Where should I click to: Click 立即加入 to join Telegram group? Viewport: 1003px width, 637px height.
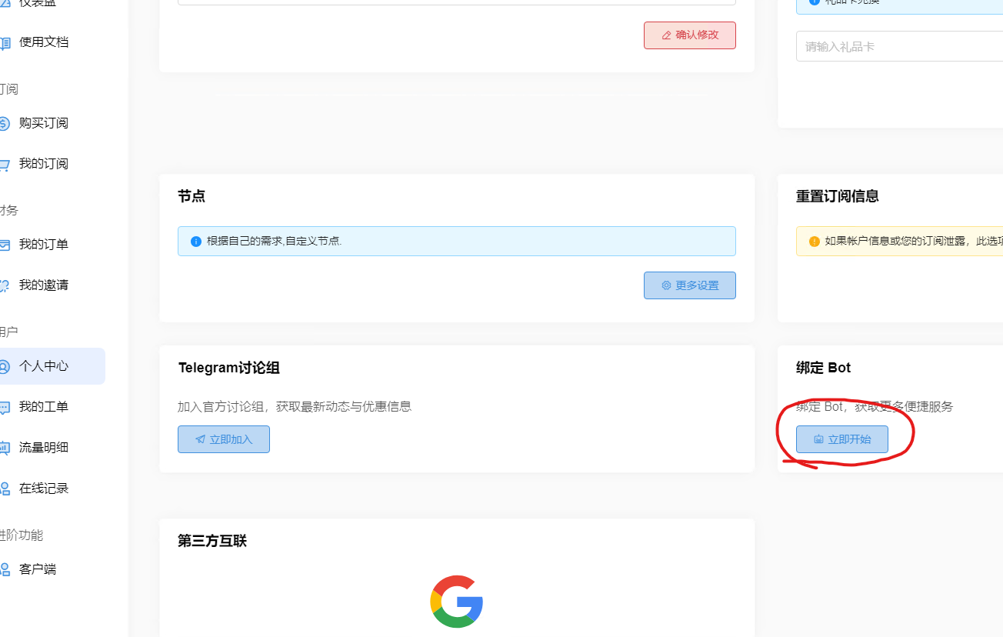pyautogui.click(x=223, y=439)
